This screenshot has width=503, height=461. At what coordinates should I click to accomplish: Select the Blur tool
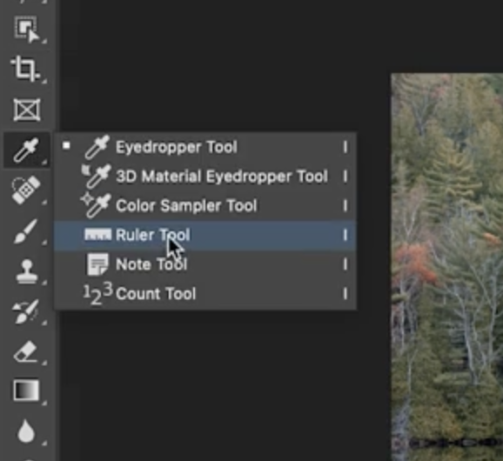pos(26,431)
